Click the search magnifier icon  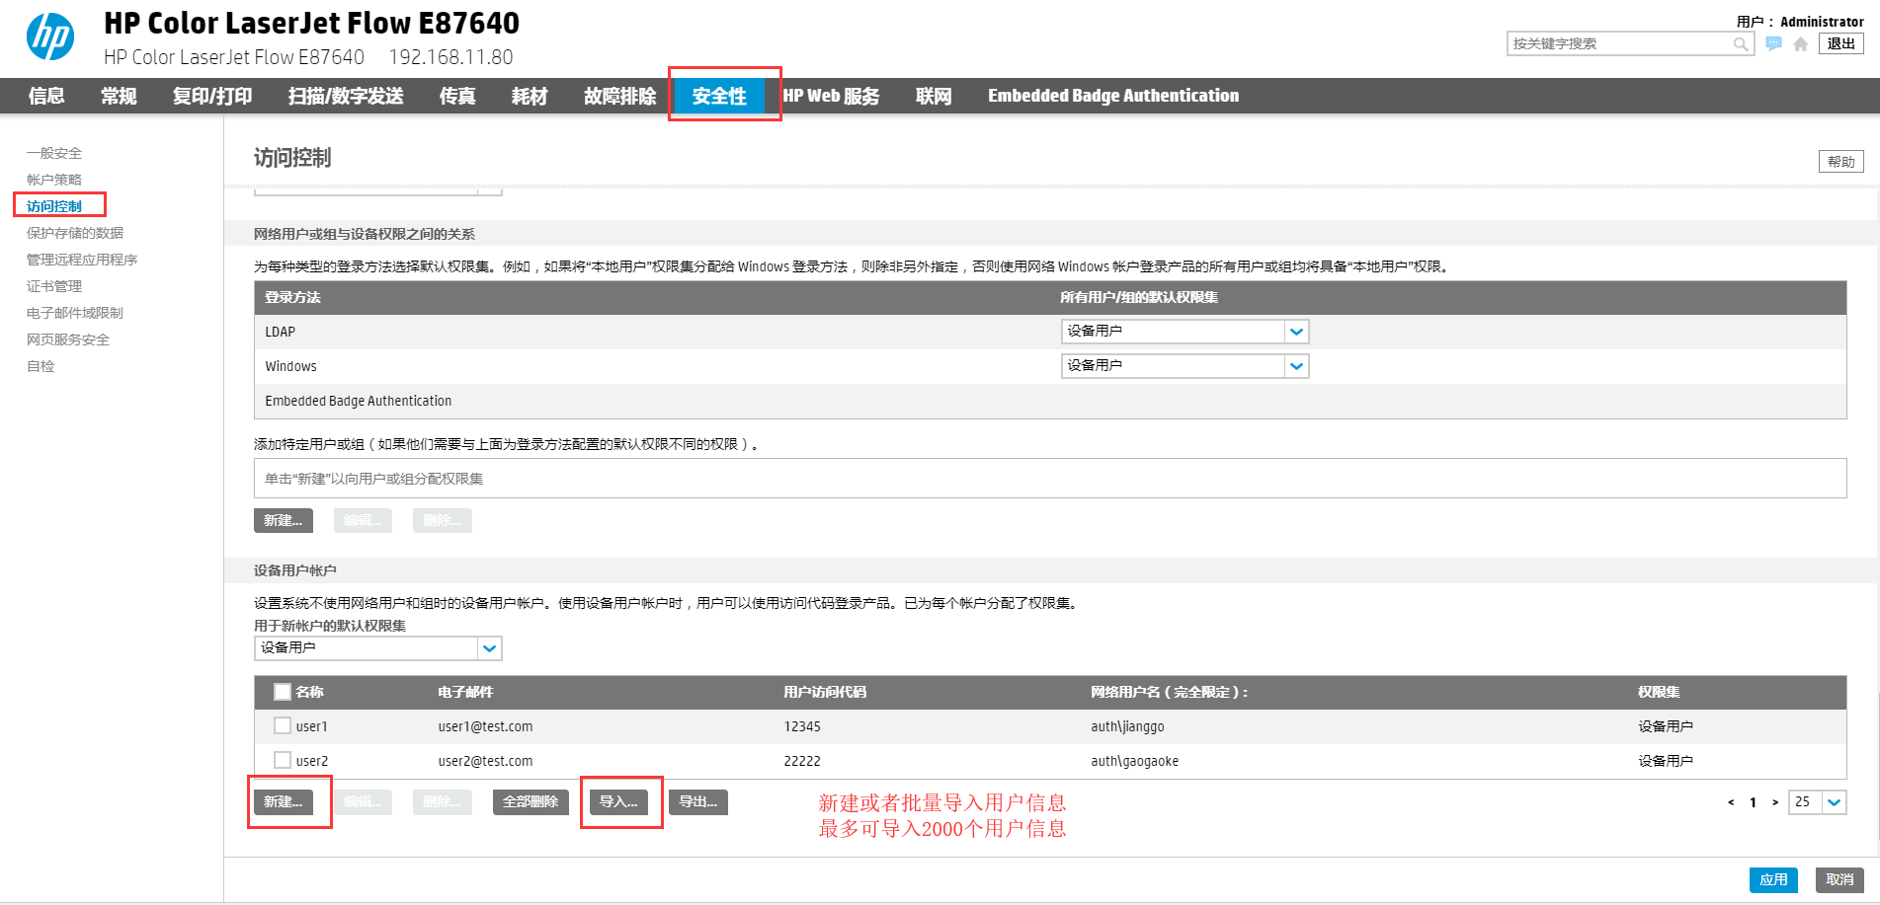click(x=1741, y=43)
